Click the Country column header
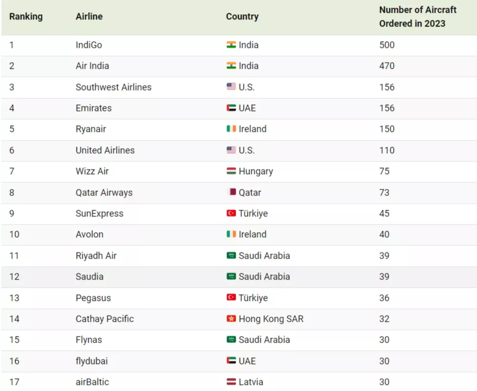This screenshot has height=391, width=477. pyautogui.click(x=242, y=16)
